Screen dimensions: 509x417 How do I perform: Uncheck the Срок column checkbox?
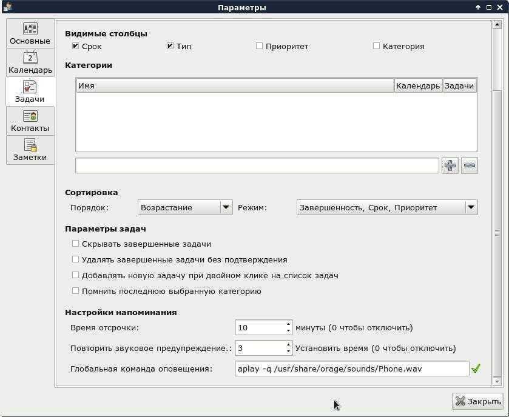75,46
